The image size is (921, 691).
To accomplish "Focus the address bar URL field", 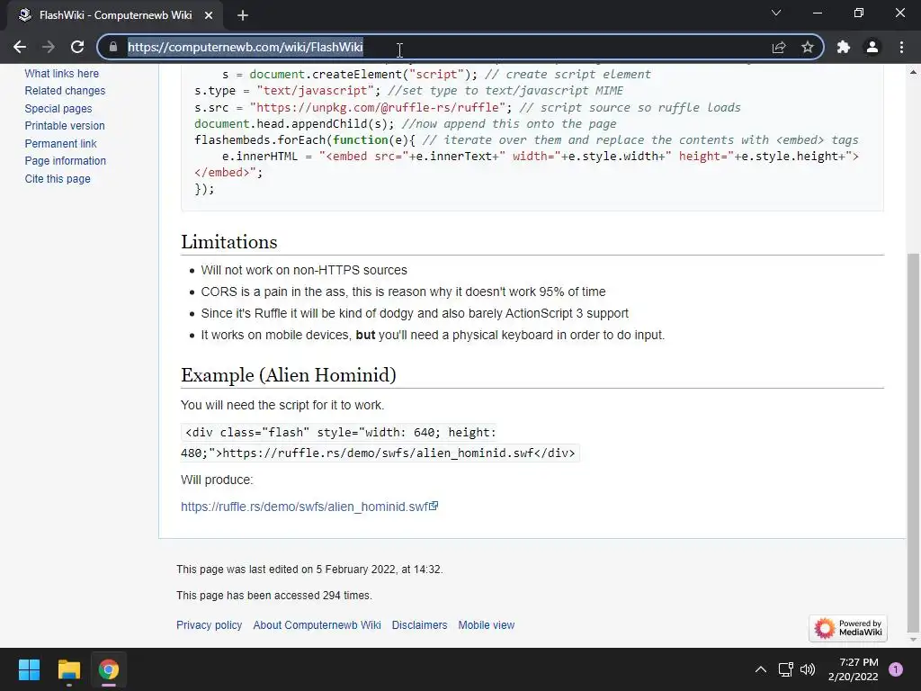I will pos(446,47).
